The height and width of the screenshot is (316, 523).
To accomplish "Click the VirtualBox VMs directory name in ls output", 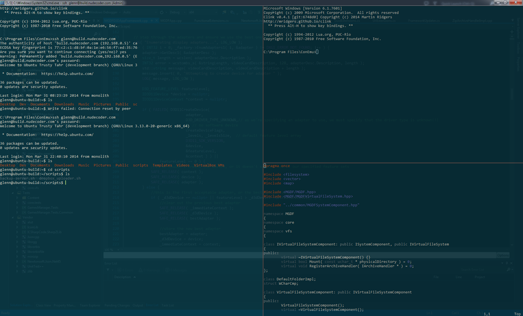I will (209, 165).
